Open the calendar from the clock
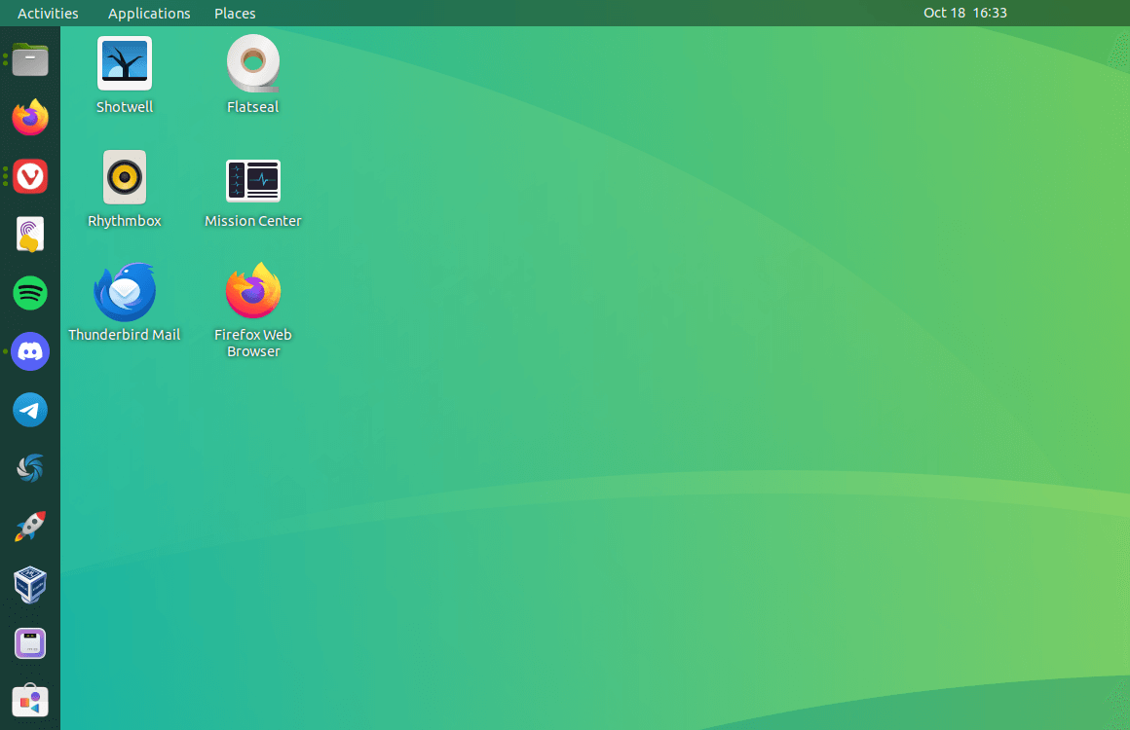The width and height of the screenshot is (1130, 730). pos(965,13)
